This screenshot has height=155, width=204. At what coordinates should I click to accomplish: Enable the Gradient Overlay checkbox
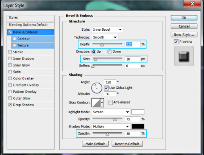tap(10, 85)
